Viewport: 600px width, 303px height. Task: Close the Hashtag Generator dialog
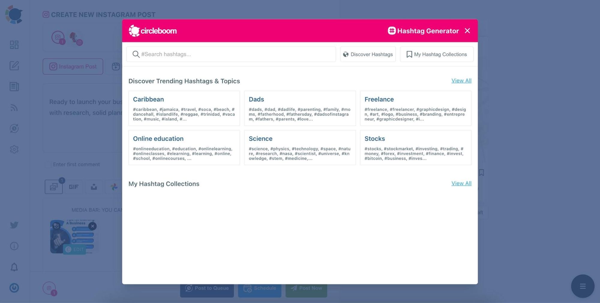467,31
